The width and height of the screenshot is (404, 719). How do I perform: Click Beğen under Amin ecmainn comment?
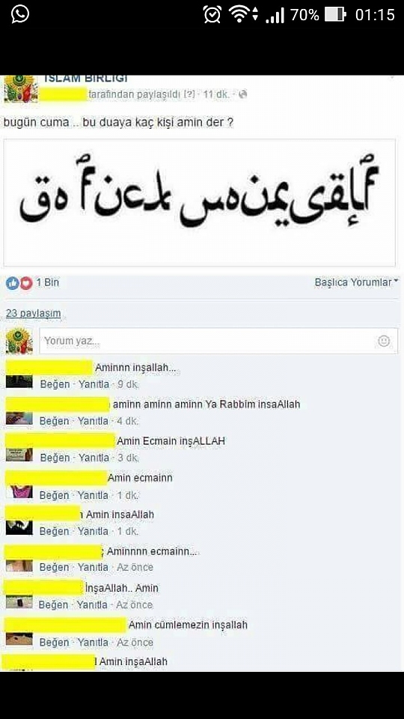point(55,495)
